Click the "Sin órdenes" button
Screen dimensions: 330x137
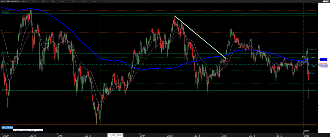[7, 128]
